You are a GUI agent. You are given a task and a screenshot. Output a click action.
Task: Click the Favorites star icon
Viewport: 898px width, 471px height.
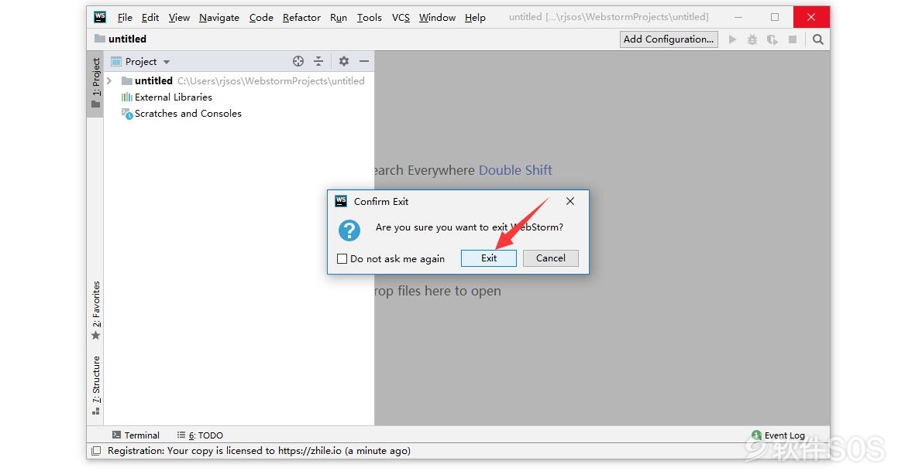pos(95,336)
